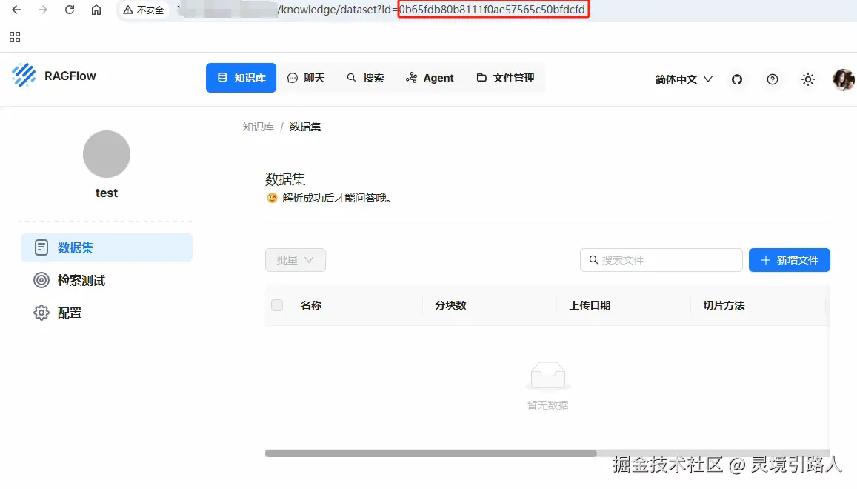Click the help question-mark icon
Image resolution: width=857 pixels, height=489 pixels.
pyautogui.click(x=773, y=79)
